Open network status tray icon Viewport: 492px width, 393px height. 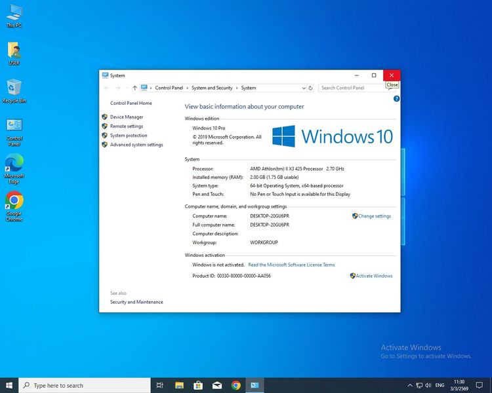(419, 385)
